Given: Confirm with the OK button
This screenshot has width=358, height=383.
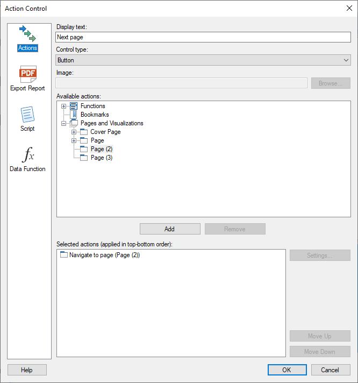Looking at the screenshot, I should (287, 370).
